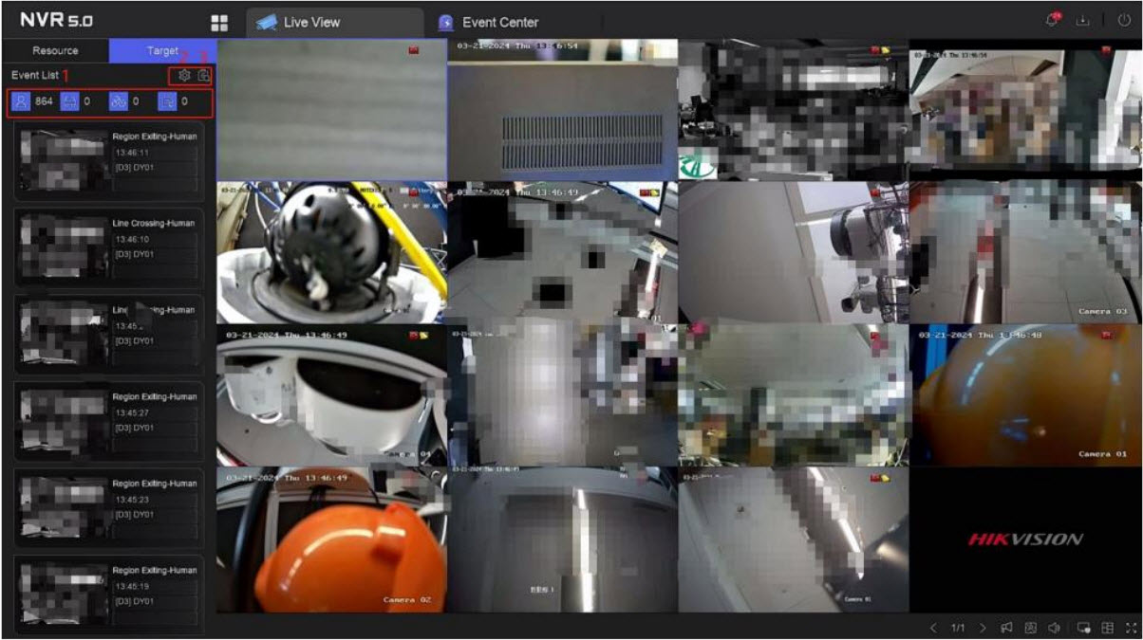1143x640 pixels.
Task: Open window division layout selector
Action: (x=1107, y=628)
